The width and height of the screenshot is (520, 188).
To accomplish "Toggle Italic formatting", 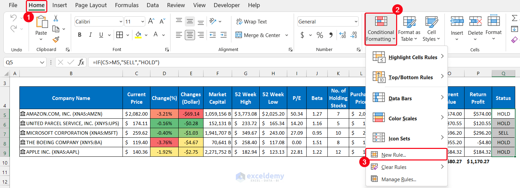I will coord(90,35).
